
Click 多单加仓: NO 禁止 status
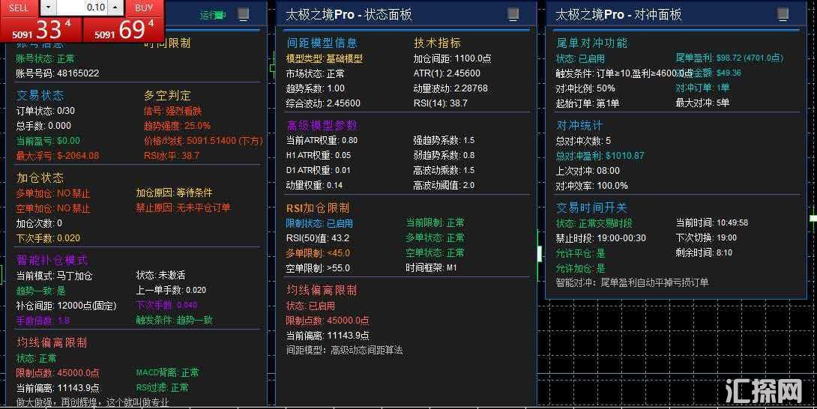(x=53, y=193)
